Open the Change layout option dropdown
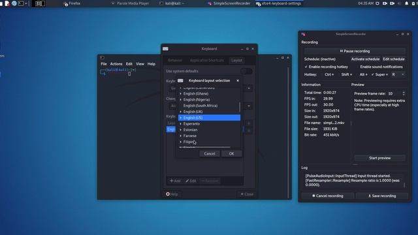Viewport: 418px width, 235px height. pos(249,106)
